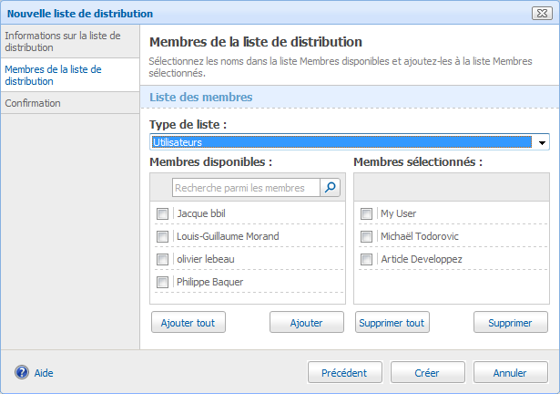Tick the Louis-Guillaume Morand checkbox
The image size is (560, 394).
click(x=163, y=236)
